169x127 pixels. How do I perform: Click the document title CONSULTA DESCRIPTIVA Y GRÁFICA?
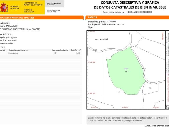(130, 2)
